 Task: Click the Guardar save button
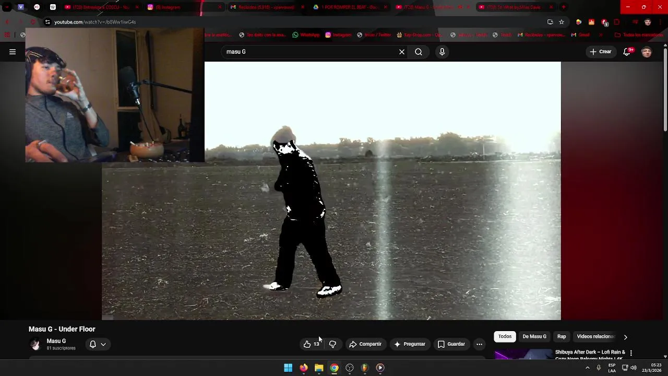[451, 344]
